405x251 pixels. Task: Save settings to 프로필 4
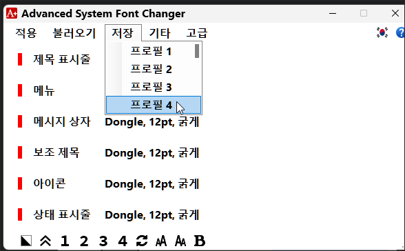point(154,105)
